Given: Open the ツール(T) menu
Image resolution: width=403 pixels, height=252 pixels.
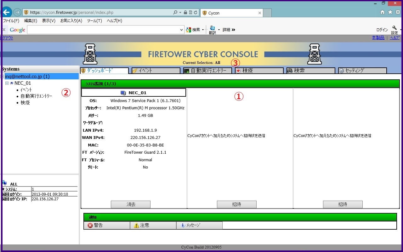Looking at the screenshot, I should point(94,21).
